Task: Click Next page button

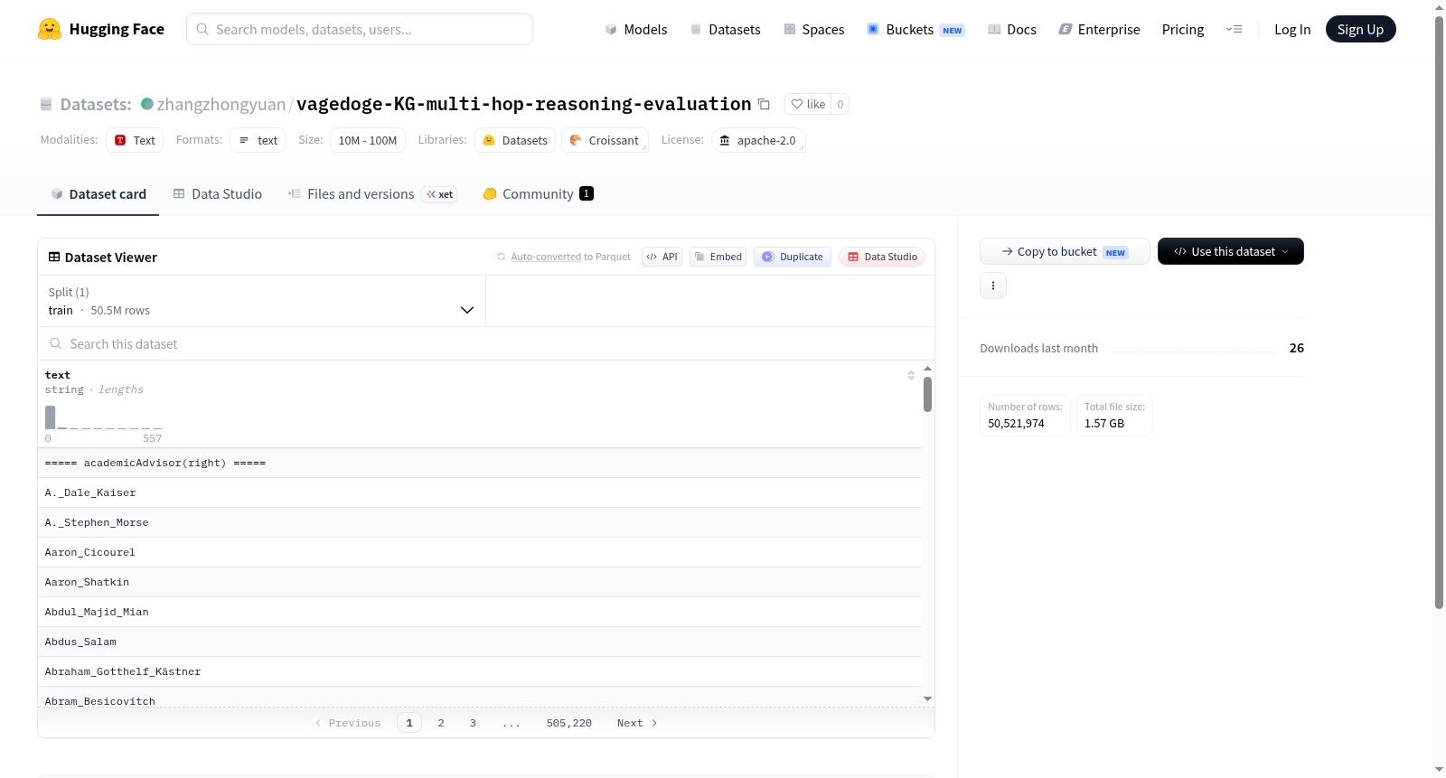Action: pos(637,723)
